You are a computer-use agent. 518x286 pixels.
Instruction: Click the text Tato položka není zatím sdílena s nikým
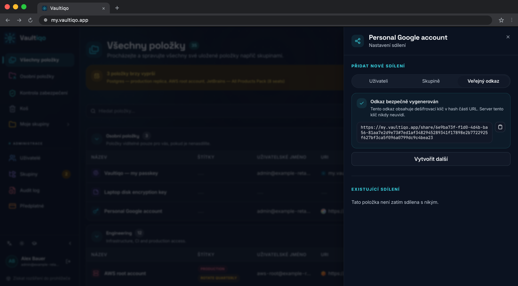pyautogui.click(x=395, y=202)
